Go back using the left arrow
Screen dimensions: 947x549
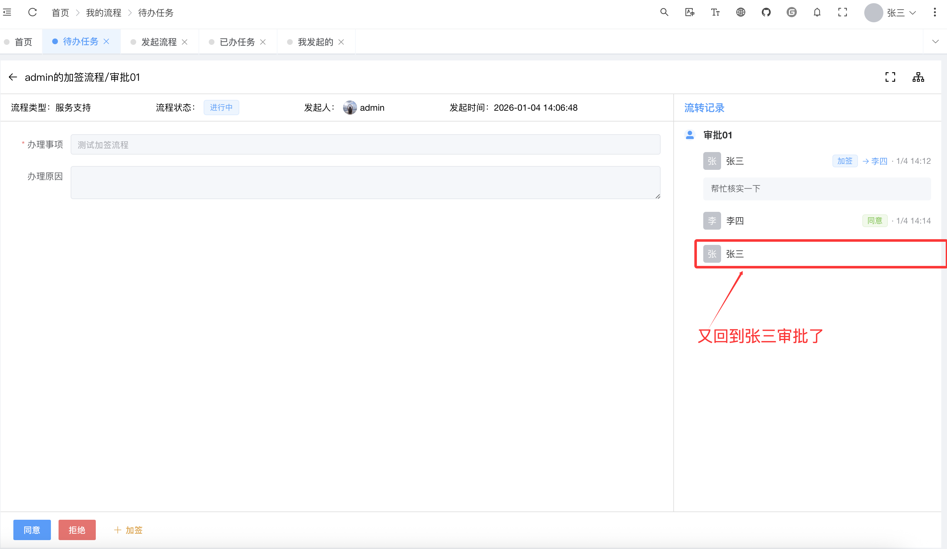click(x=13, y=77)
